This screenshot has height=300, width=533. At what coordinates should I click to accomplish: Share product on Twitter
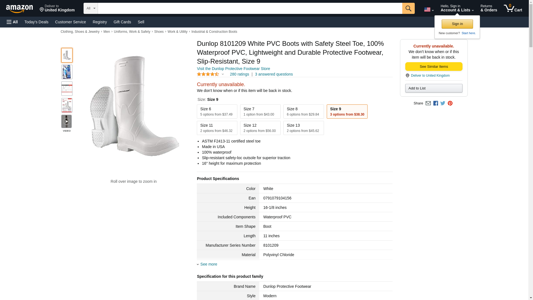point(443,103)
